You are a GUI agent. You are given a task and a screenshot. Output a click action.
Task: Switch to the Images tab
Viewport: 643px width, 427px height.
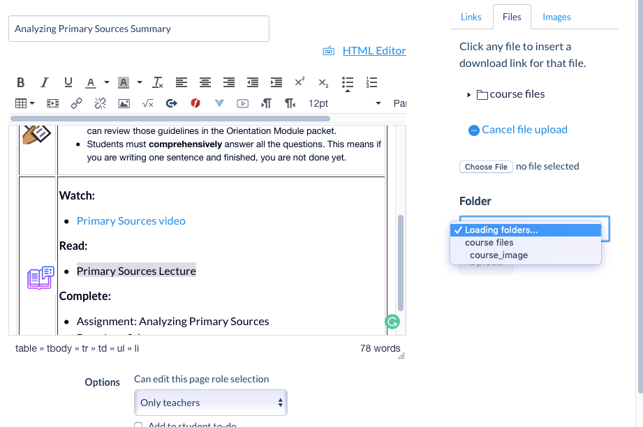556,17
